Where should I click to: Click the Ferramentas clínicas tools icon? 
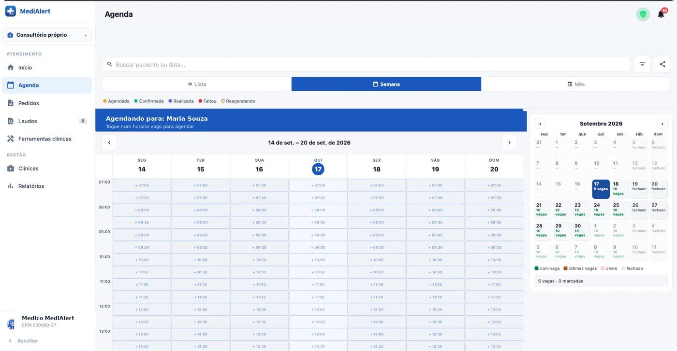pos(11,139)
